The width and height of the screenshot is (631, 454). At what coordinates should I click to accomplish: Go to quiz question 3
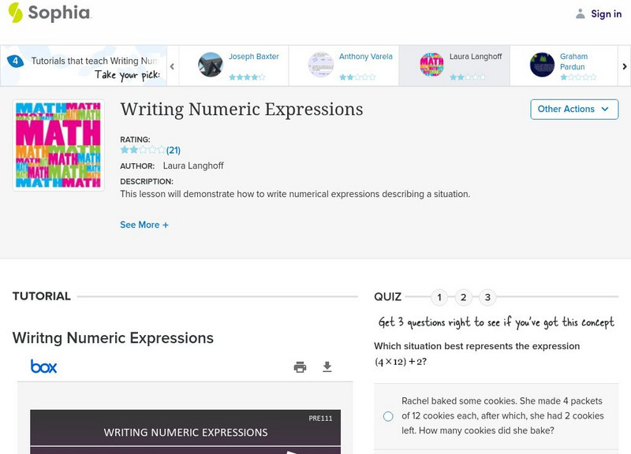pos(487,297)
